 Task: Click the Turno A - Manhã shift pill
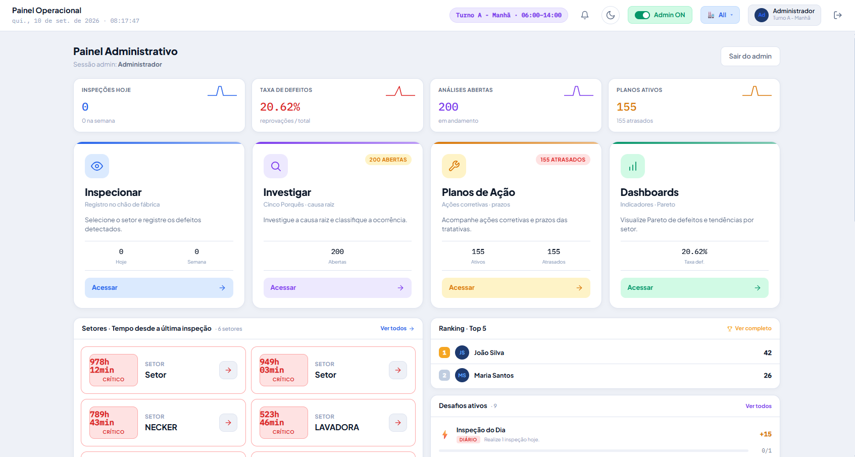[x=509, y=15]
